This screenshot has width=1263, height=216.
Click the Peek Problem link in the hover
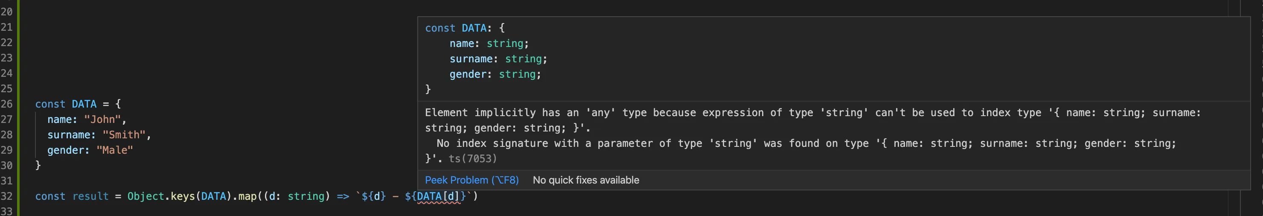(x=471, y=180)
